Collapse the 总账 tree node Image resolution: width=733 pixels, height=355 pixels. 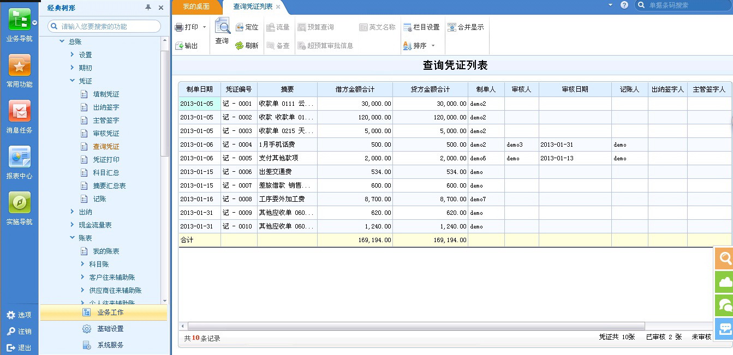pos(62,42)
